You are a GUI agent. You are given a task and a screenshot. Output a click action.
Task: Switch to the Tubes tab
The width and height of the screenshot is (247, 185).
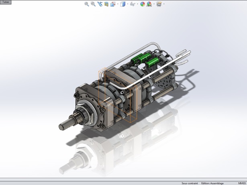5,2
